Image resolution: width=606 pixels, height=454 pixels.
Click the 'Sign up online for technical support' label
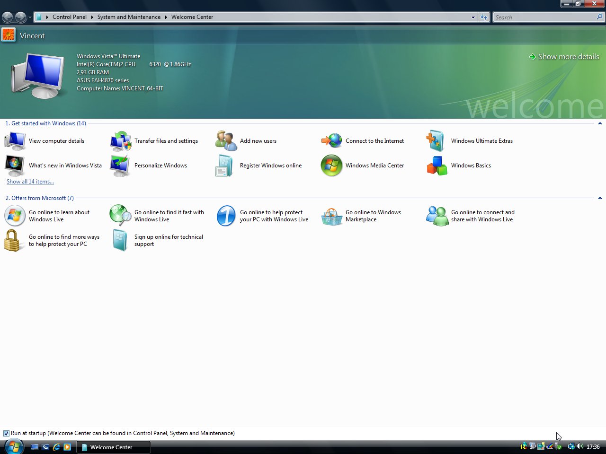[x=169, y=241]
